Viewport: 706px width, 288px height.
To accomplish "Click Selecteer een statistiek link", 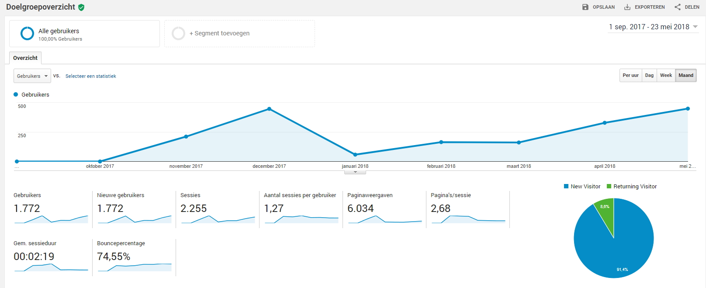I will coord(91,76).
